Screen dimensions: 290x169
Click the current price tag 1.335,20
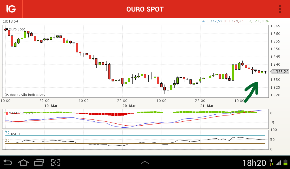280,72
